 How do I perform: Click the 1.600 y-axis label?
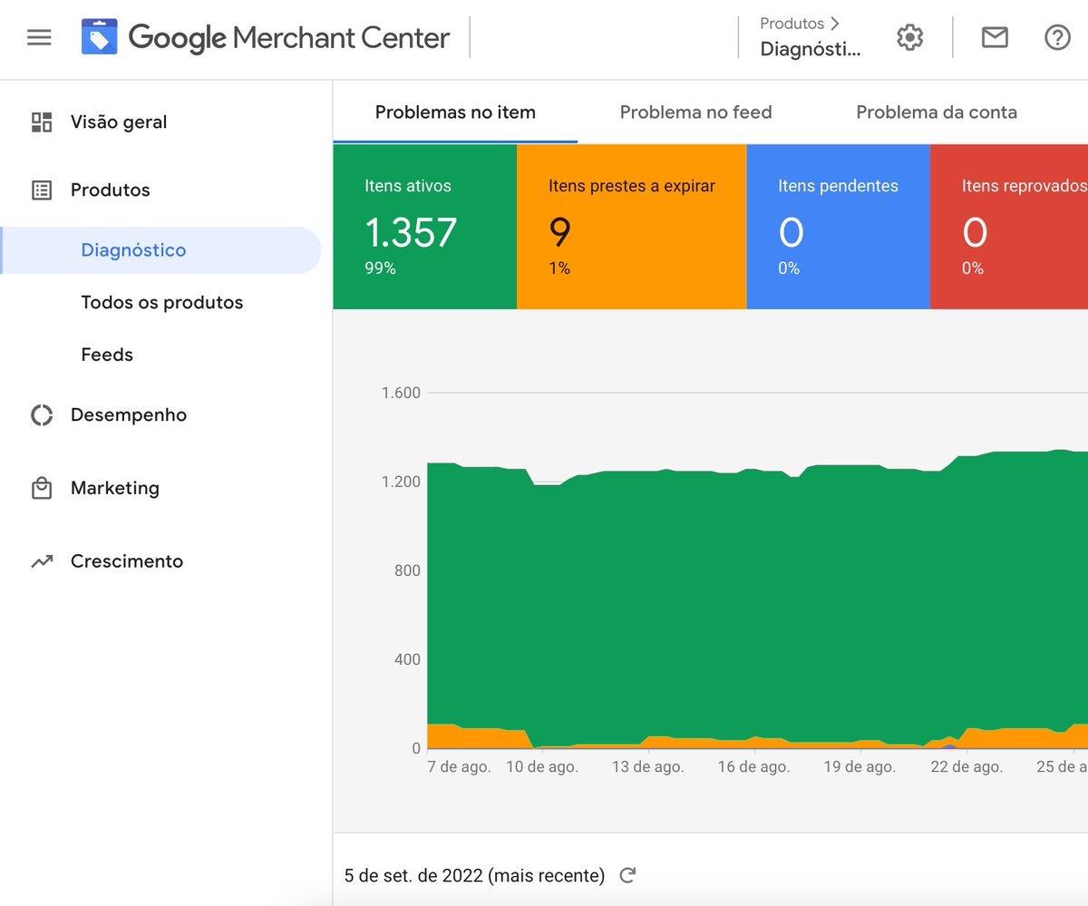[401, 393]
